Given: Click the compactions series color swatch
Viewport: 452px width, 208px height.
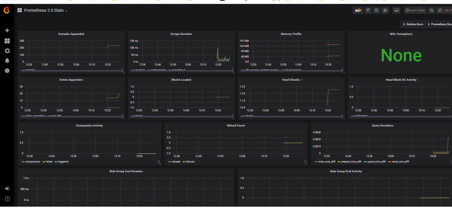Looking at the screenshot, I should click(23, 162).
